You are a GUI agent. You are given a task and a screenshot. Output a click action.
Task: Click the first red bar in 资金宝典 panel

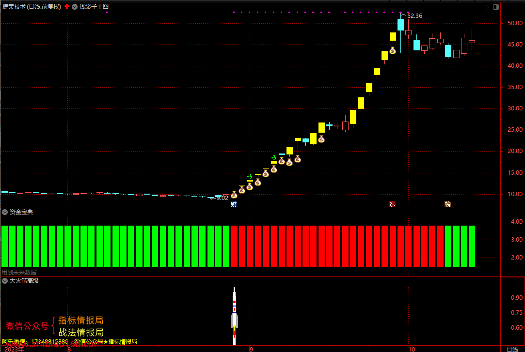(234, 246)
